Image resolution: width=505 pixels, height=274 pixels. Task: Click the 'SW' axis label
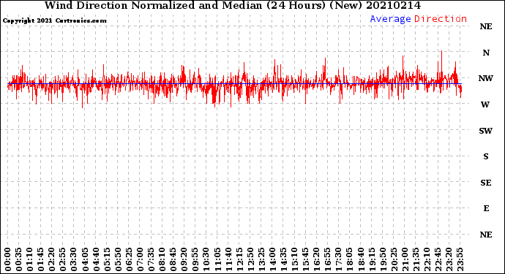click(x=486, y=131)
